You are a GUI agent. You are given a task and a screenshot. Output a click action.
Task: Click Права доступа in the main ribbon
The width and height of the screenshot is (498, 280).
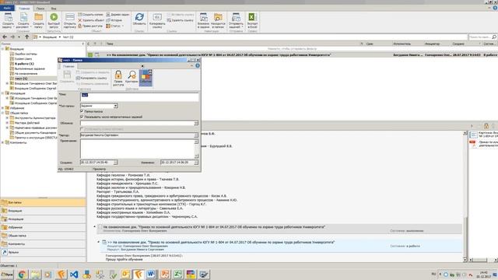(90, 26)
